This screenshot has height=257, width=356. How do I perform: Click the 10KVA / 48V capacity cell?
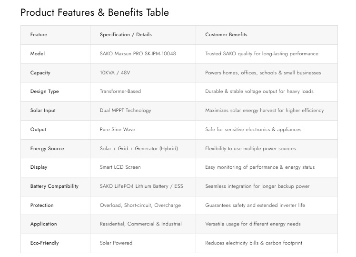pos(115,73)
